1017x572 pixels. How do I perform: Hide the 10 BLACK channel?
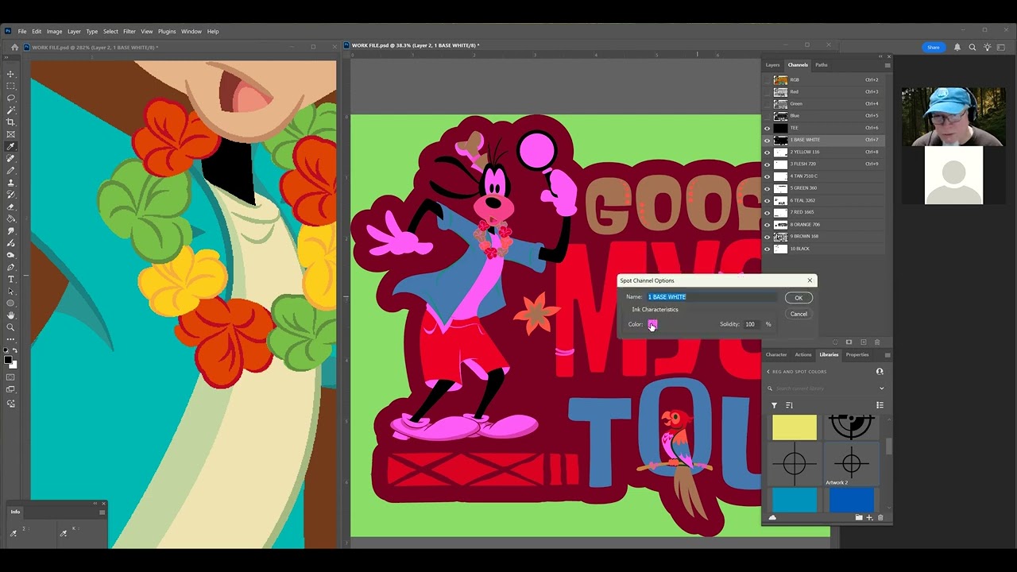tap(768, 249)
